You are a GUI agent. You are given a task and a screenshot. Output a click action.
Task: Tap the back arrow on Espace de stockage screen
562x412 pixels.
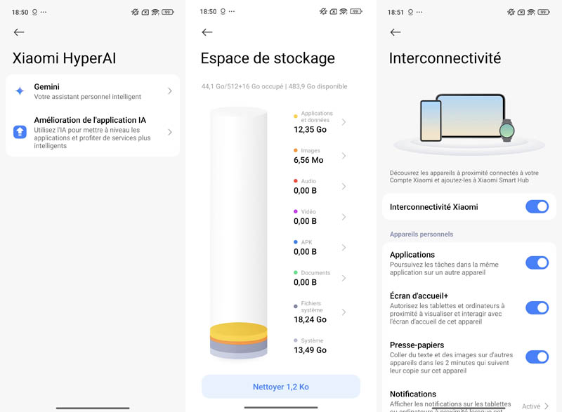click(207, 32)
